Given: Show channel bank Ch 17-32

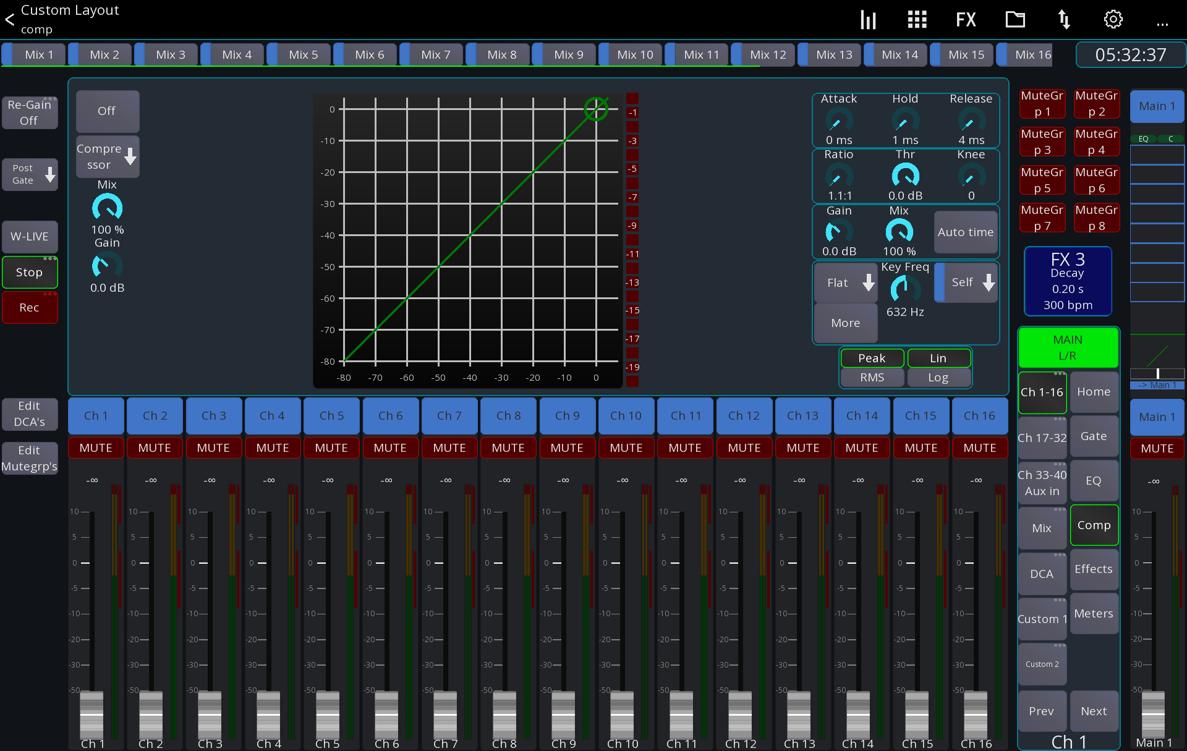Looking at the screenshot, I should 1042,438.
